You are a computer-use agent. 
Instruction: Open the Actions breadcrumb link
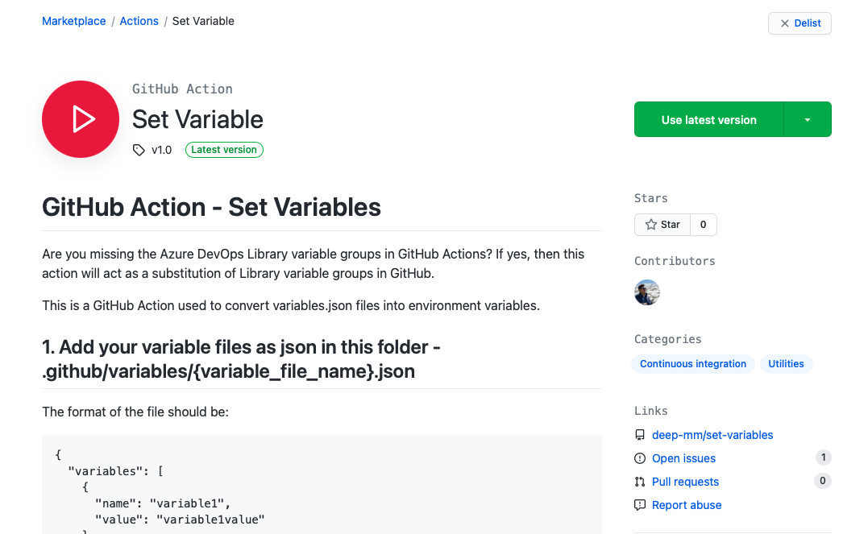pyautogui.click(x=139, y=20)
